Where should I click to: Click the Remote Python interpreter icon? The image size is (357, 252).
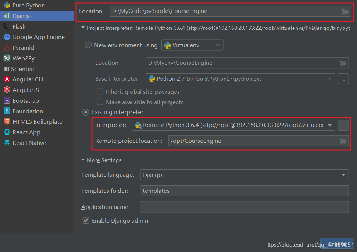(138, 125)
